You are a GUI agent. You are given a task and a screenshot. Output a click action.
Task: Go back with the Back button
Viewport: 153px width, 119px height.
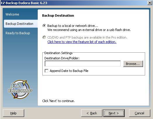pyautogui.click(x=92, y=113)
